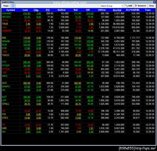The width and height of the screenshot is (157, 151).
Task: Select the TISCO symbol
Action: (x=5, y=55)
